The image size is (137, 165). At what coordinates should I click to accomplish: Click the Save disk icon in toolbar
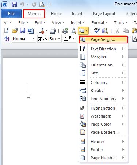(x=23, y=31)
